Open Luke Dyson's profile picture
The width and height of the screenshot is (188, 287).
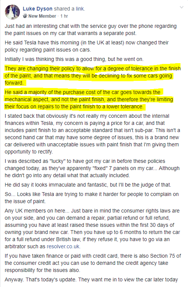tap(12, 12)
